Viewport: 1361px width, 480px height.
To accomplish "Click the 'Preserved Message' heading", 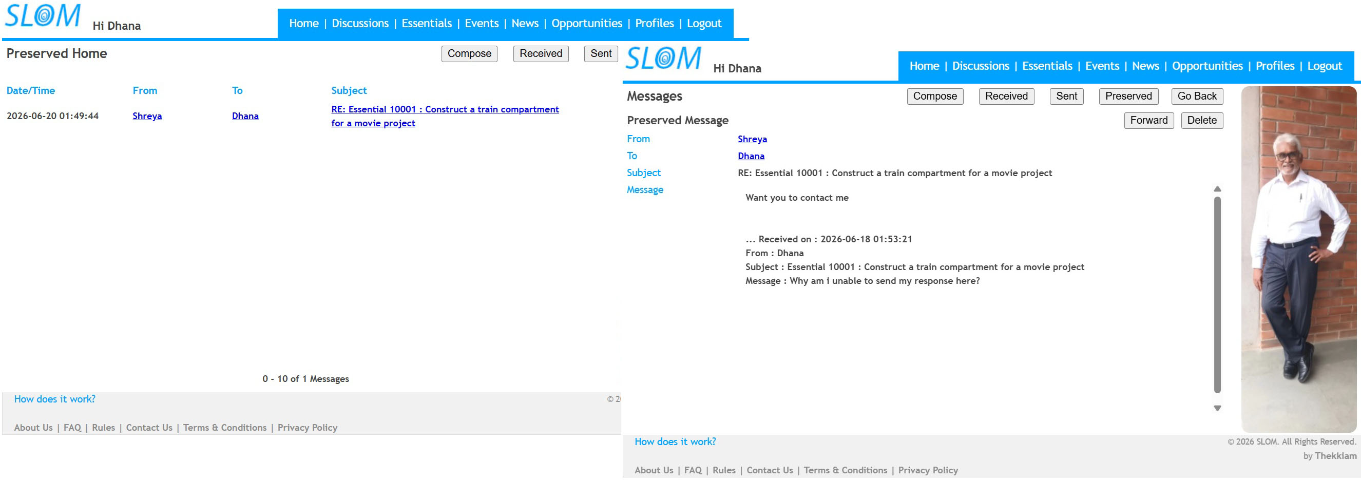I will [x=678, y=121].
